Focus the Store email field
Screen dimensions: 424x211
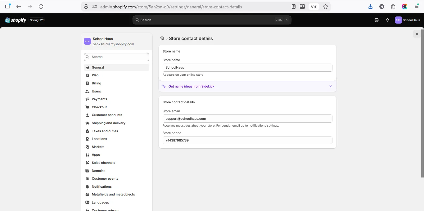click(247, 119)
